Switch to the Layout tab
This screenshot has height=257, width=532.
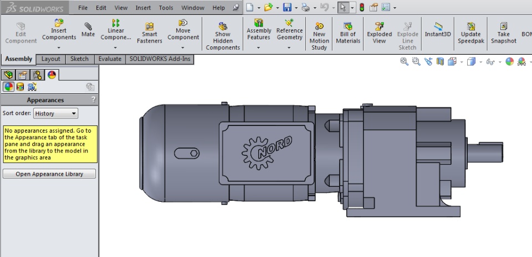point(50,59)
